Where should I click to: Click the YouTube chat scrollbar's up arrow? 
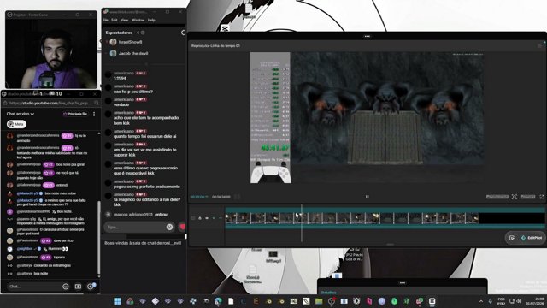pyautogui.click(x=99, y=133)
